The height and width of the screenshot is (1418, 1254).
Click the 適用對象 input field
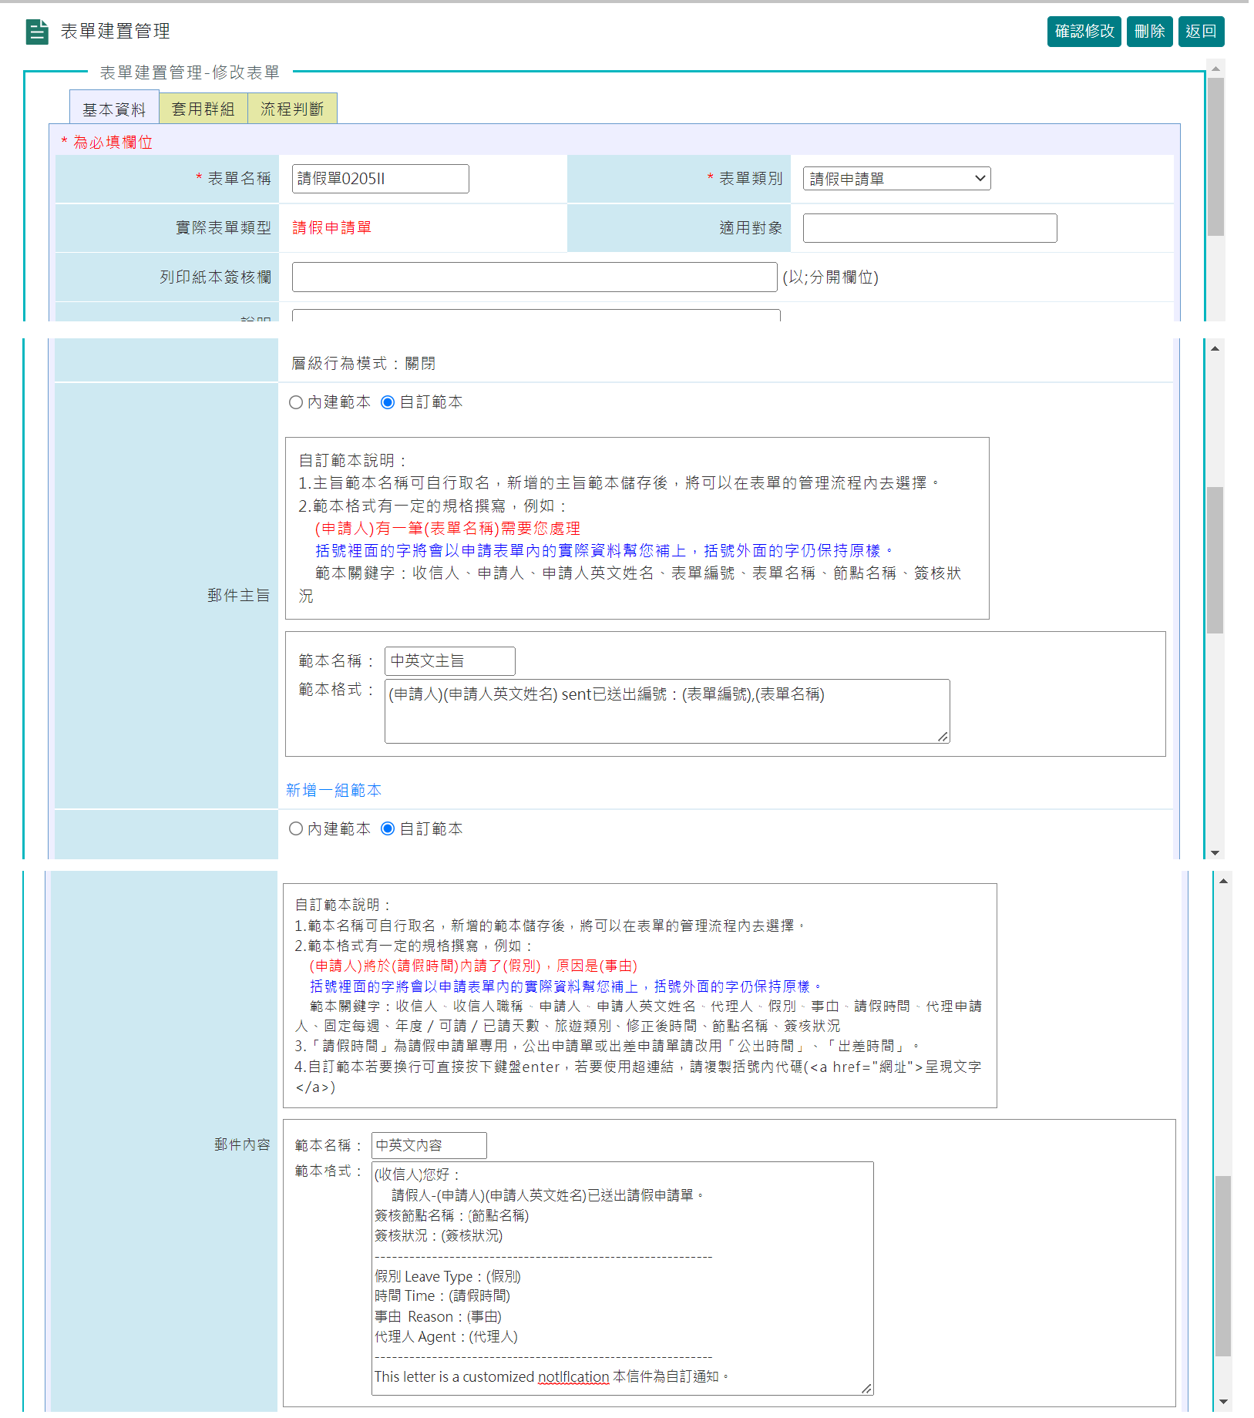pyautogui.click(x=929, y=227)
